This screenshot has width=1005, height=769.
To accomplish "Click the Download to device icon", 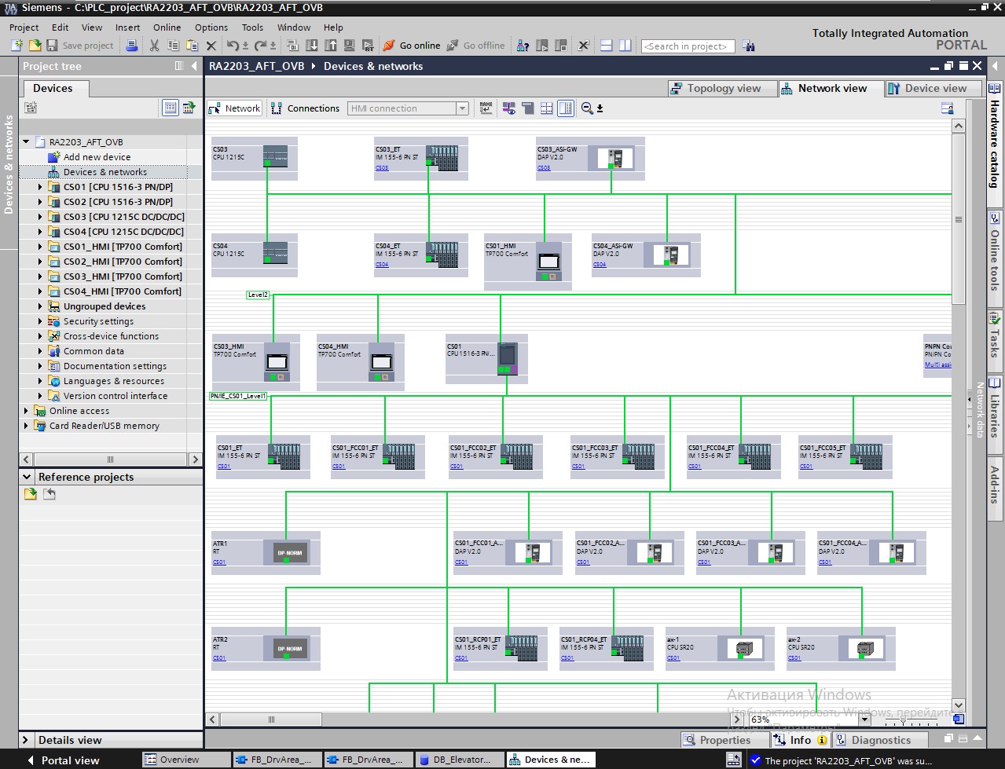I will click(x=312, y=46).
